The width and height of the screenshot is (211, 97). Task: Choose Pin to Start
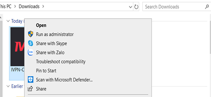pos(46,71)
